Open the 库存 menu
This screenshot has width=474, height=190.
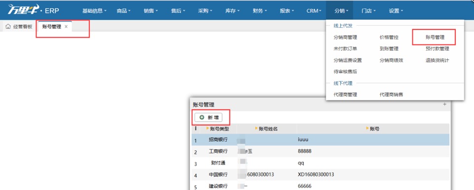pyautogui.click(x=232, y=11)
